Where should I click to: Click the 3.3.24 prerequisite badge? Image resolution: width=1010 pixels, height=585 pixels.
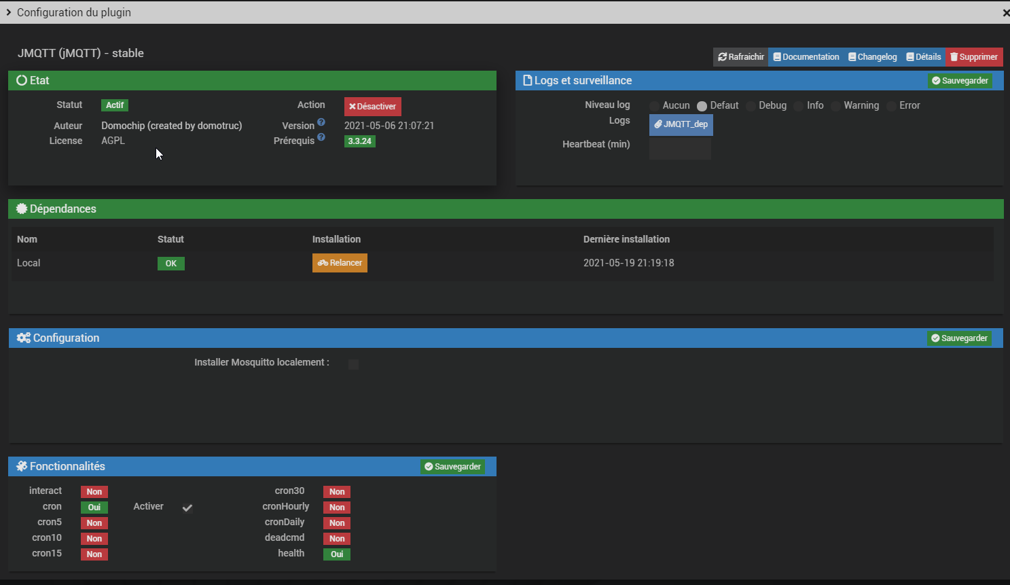360,141
